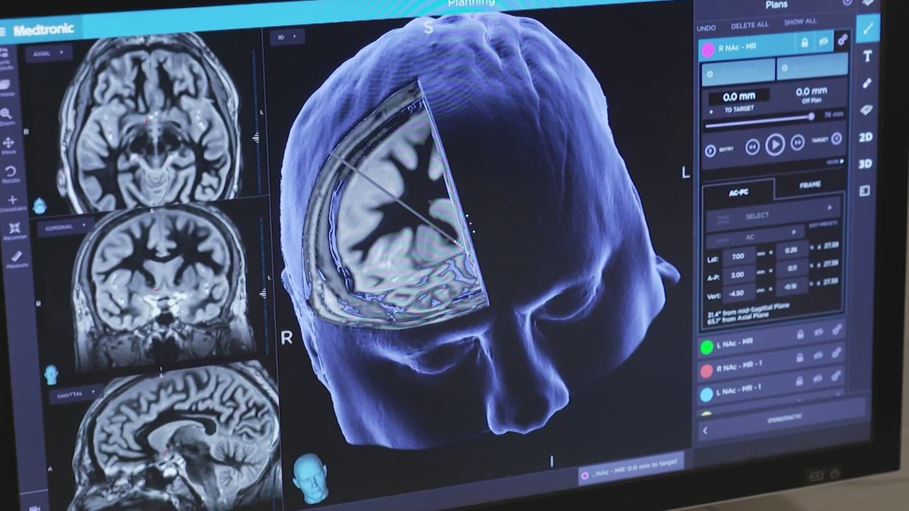Click the link icon for R NAc - MR
909x511 pixels.
tap(842, 40)
